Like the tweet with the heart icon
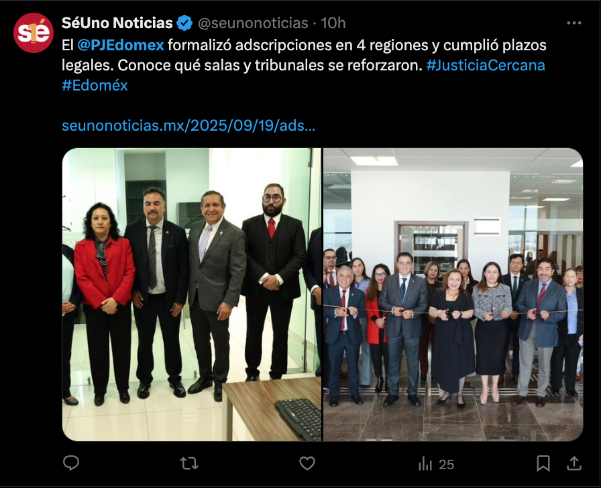 click(x=307, y=463)
